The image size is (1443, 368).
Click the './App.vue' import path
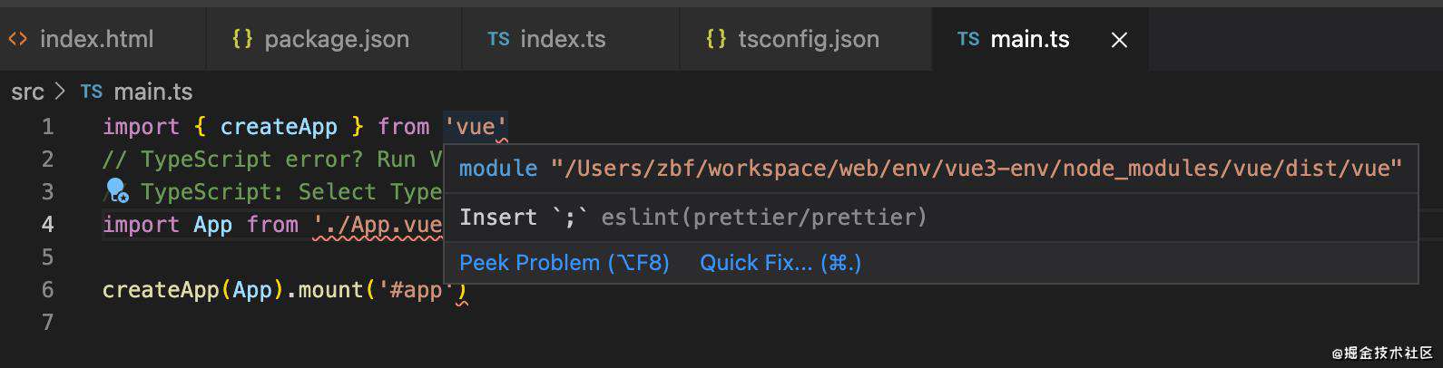tap(379, 225)
